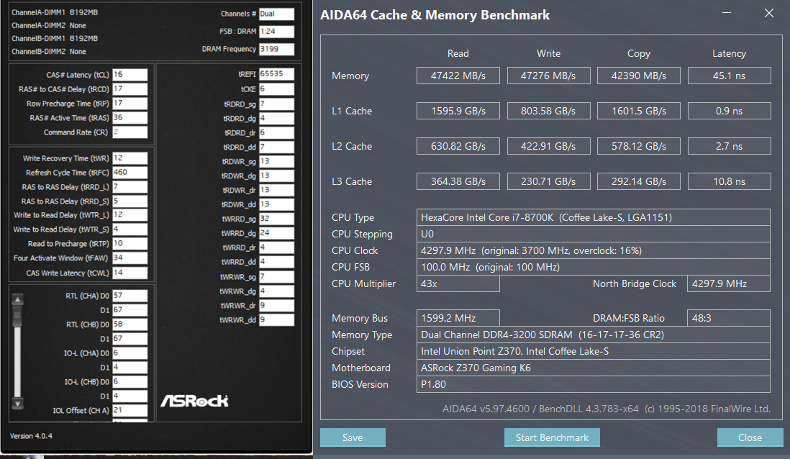Click the FSB : DRAM ratio field
Screen dimensions: 790x459
[x=276, y=31]
